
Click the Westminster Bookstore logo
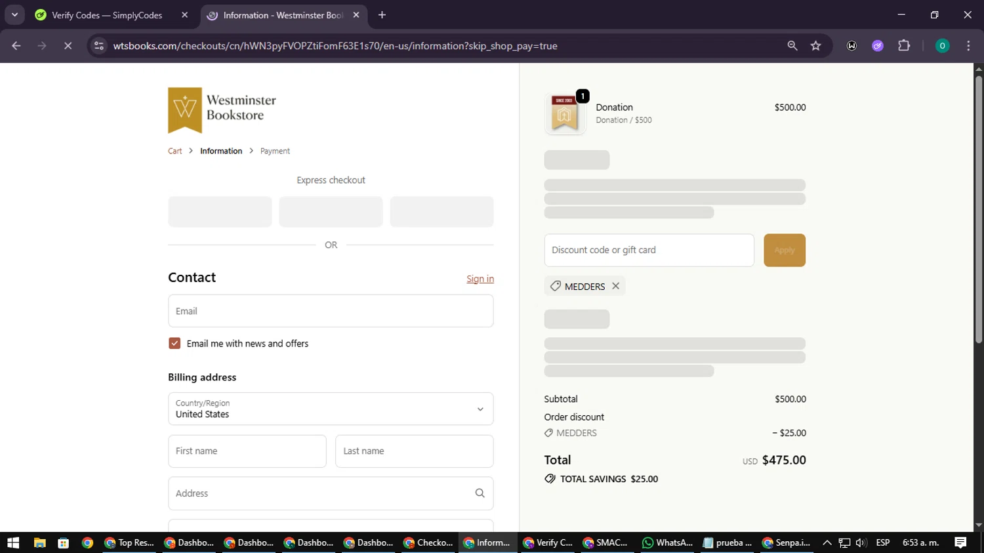pyautogui.click(x=222, y=110)
